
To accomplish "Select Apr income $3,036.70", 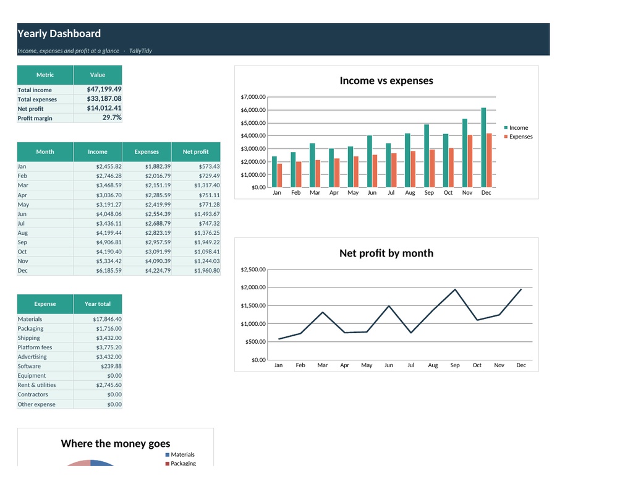I will pos(98,195).
